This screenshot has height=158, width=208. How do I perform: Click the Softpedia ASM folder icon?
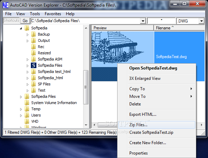(33, 59)
